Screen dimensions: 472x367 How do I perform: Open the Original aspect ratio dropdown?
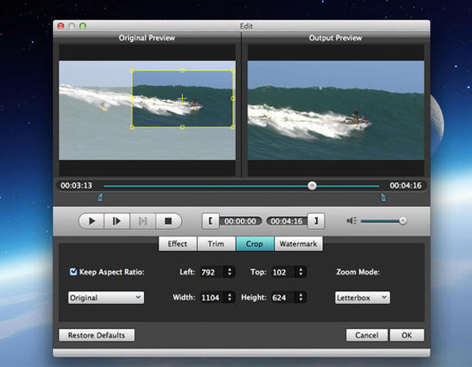pyautogui.click(x=106, y=298)
